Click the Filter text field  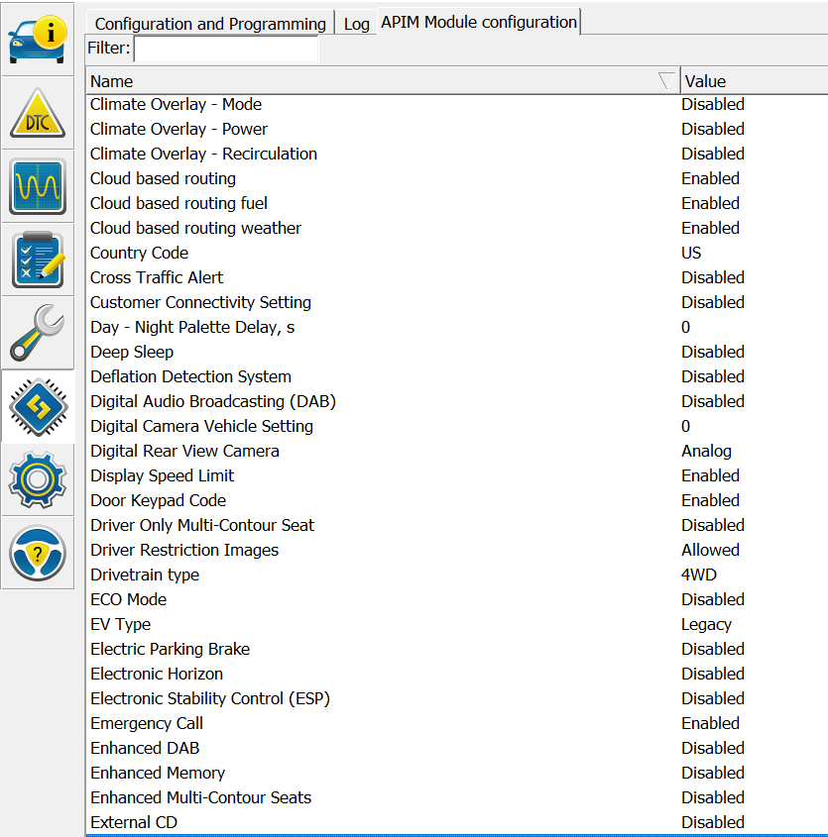click(x=226, y=48)
